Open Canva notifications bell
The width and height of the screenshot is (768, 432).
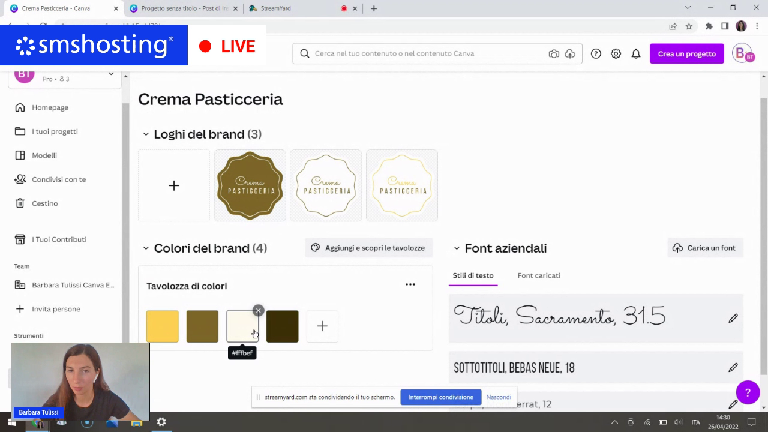[x=636, y=53]
